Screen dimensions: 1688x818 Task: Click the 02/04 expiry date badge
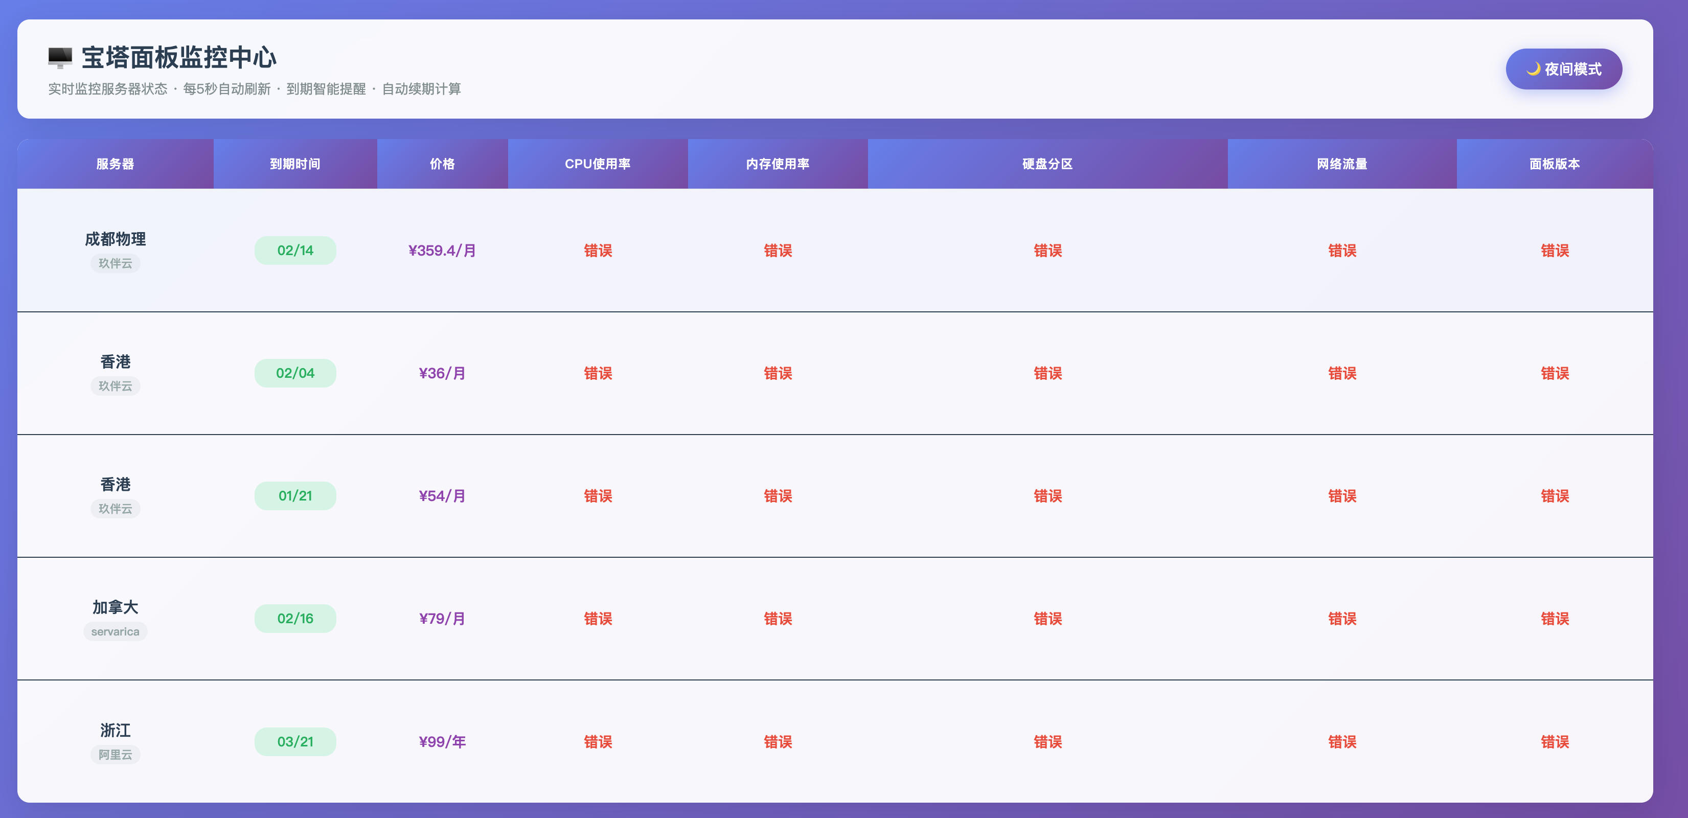295,373
